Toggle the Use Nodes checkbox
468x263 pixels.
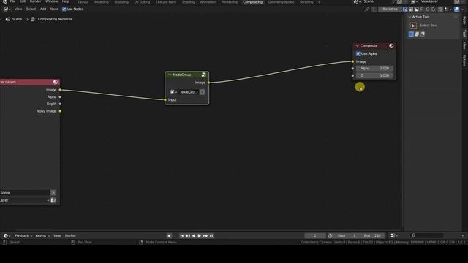coord(64,9)
